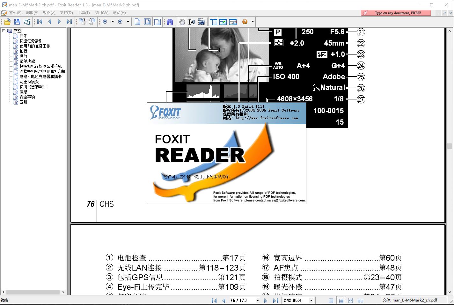The width and height of the screenshot is (454, 305).
Task: Click the bookmarks panel horizontal scrollbar
Action: coord(33,292)
